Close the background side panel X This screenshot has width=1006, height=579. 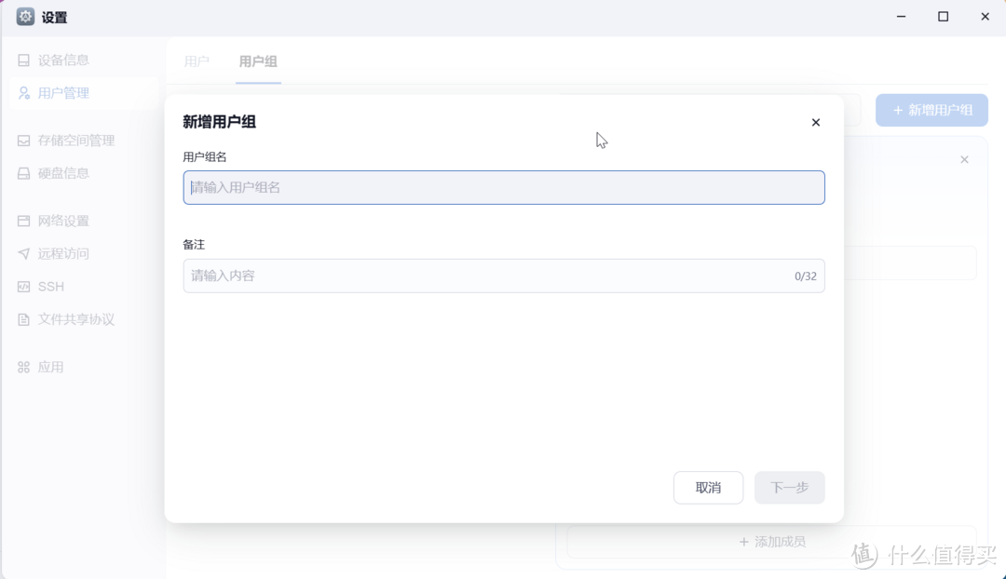[x=964, y=160]
